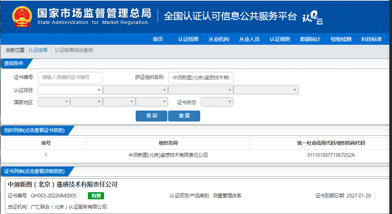Open the 认证结果 navigation menu

pyautogui.click(x=188, y=39)
